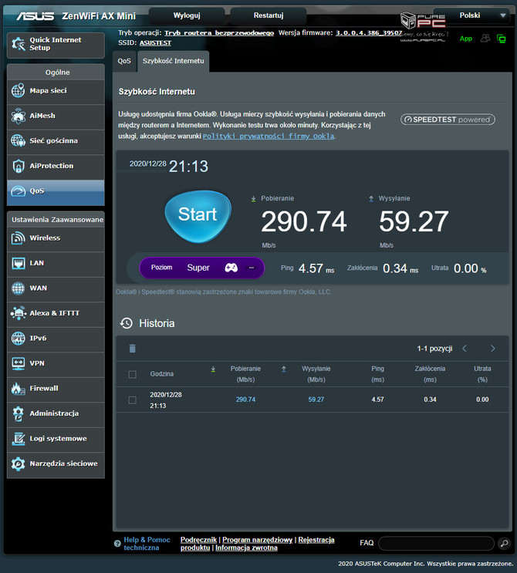Open VPN settings icon

coord(18,363)
